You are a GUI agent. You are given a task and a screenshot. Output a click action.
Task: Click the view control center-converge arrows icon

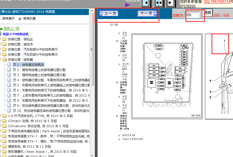(159, 3)
